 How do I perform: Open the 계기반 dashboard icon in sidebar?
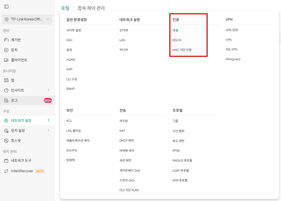click(x=6, y=40)
